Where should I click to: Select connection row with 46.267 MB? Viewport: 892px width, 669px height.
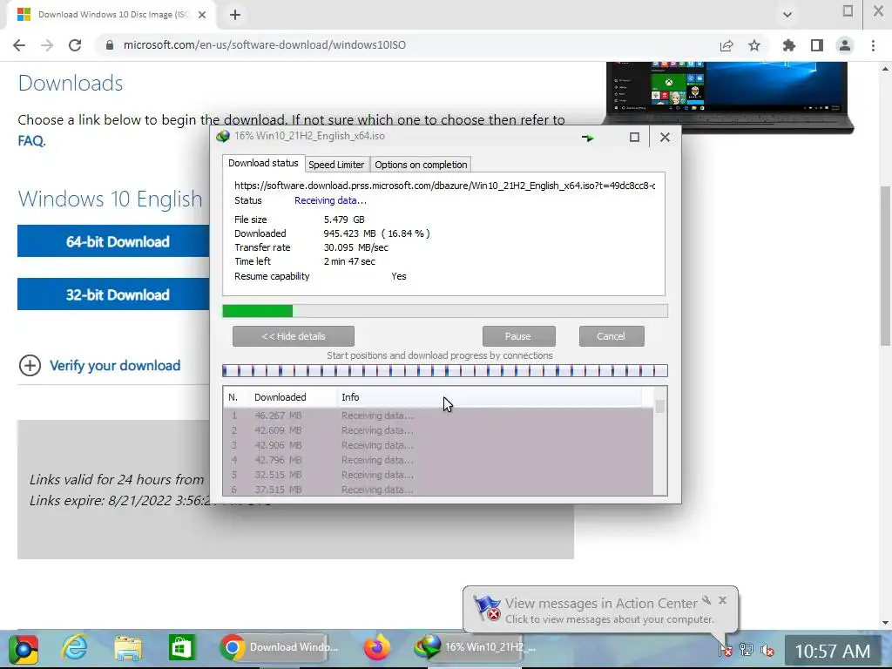pos(439,416)
